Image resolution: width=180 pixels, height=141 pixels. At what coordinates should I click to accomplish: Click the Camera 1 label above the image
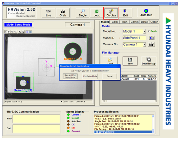point(78,25)
